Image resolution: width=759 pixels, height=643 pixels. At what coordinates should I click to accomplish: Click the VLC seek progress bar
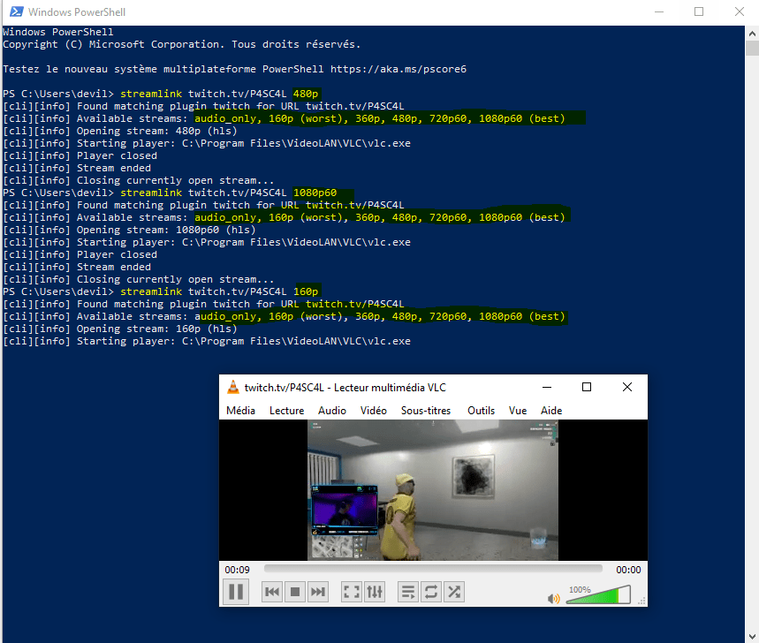(433, 570)
